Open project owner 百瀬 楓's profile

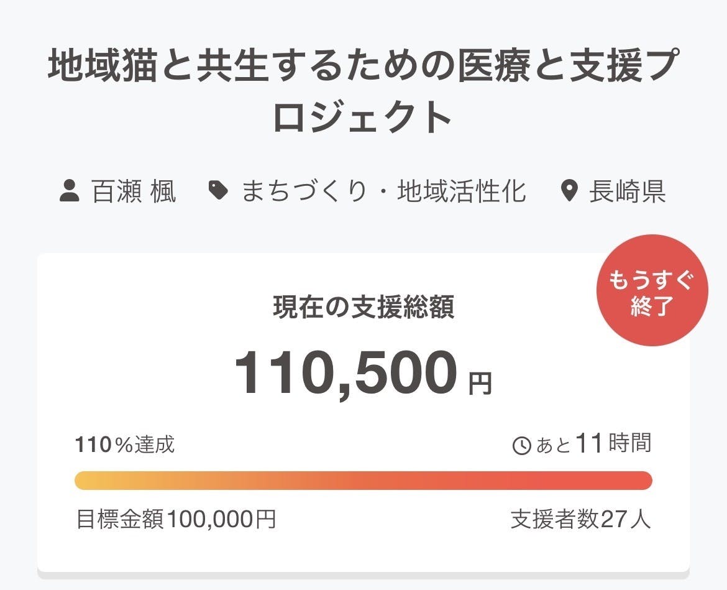134,191
